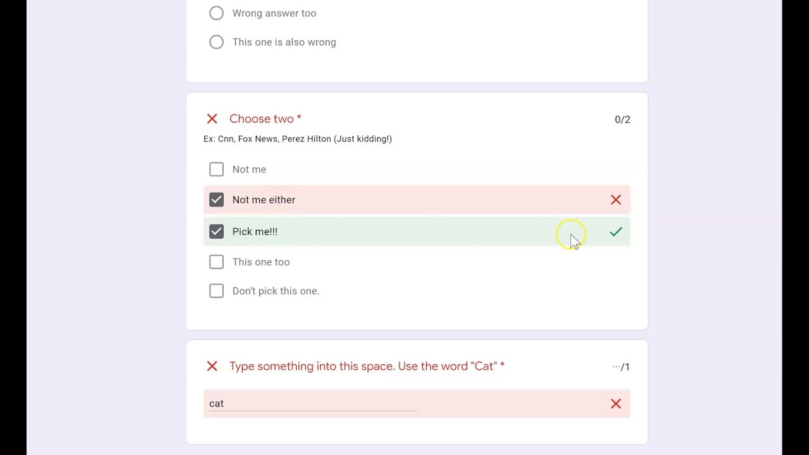The image size is (809, 455).
Task: Select the Wrong answer too radio button
Action: point(216,13)
